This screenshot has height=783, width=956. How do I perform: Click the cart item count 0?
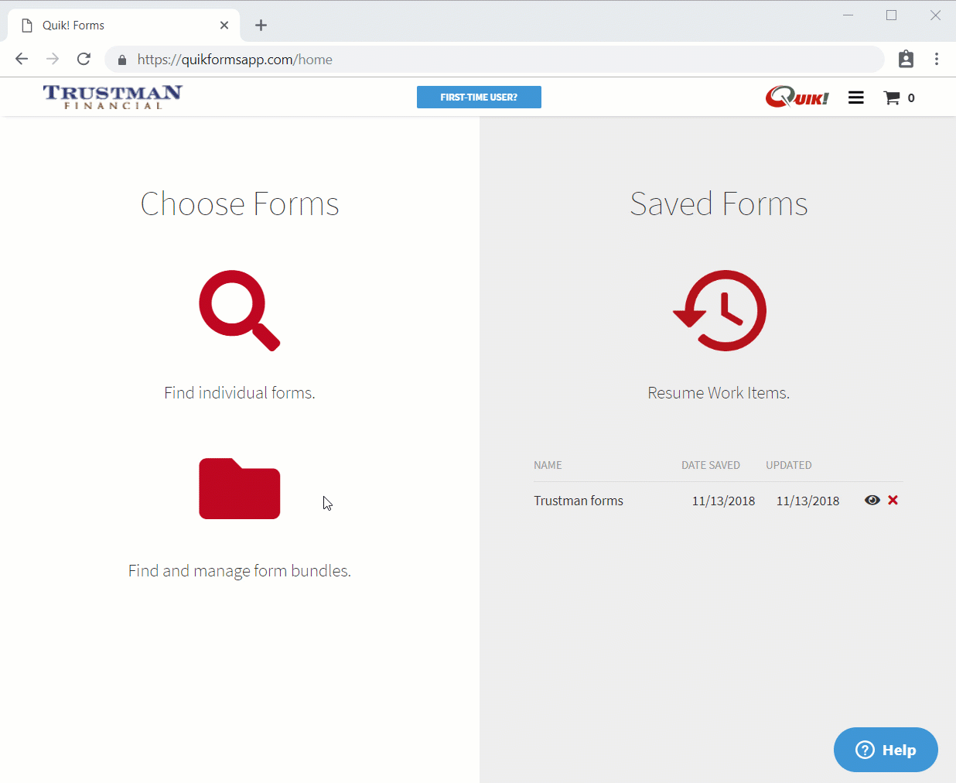911,97
